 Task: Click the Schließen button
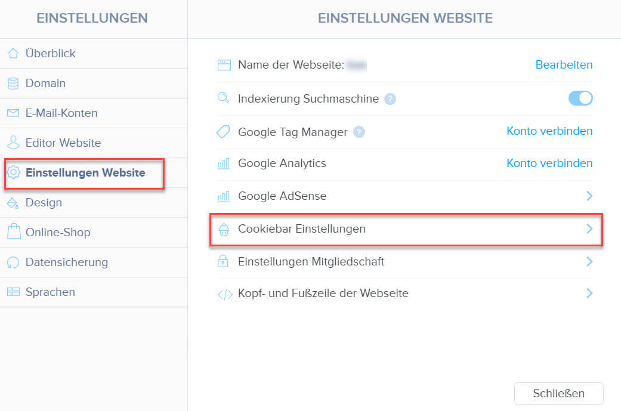[x=559, y=394]
